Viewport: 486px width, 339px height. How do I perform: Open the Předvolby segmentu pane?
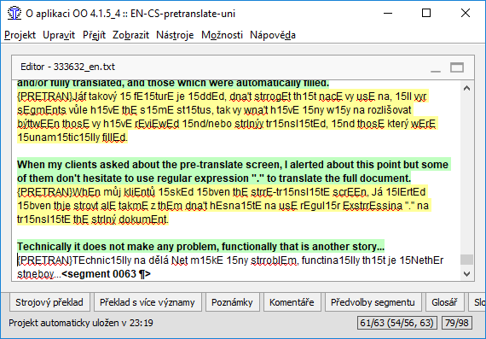tap(373, 302)
